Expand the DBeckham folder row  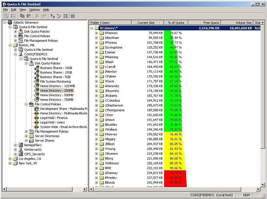[x=96, y=38]
